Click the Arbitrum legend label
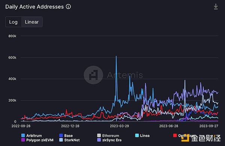This screenshot has width=225, height=146. pos(34,136)
